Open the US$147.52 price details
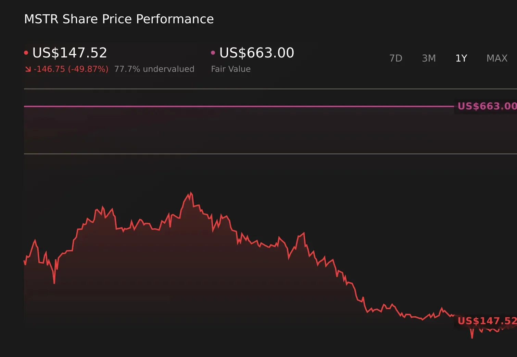Viewport: 517px width, 357px height. [x=70, y=53]
